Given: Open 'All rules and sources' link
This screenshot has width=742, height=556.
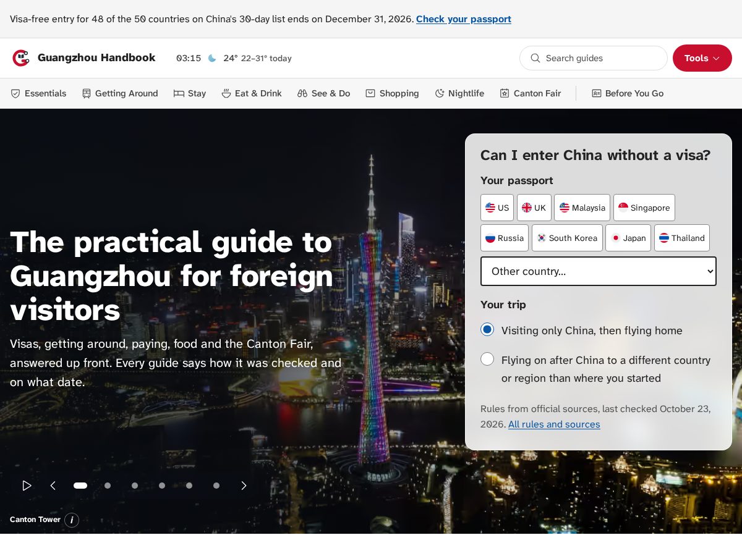Looking at the screenshot, I should click(554, 424).
